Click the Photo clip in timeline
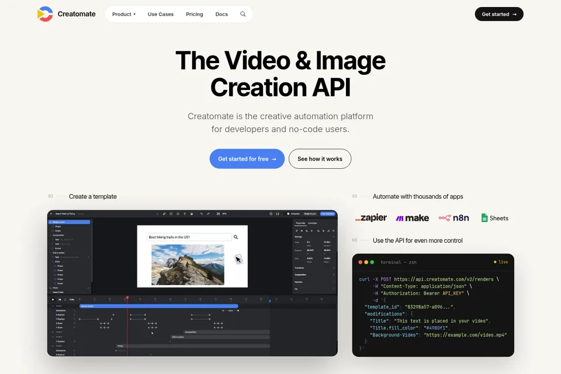 pyautogui.click(x=193, y=346)
